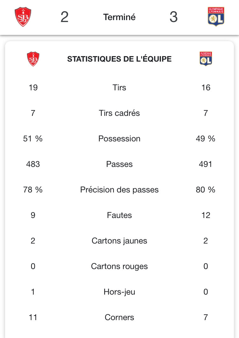
Task: Click the Stade Brestois logo in the header
Action: pos(23,17)
